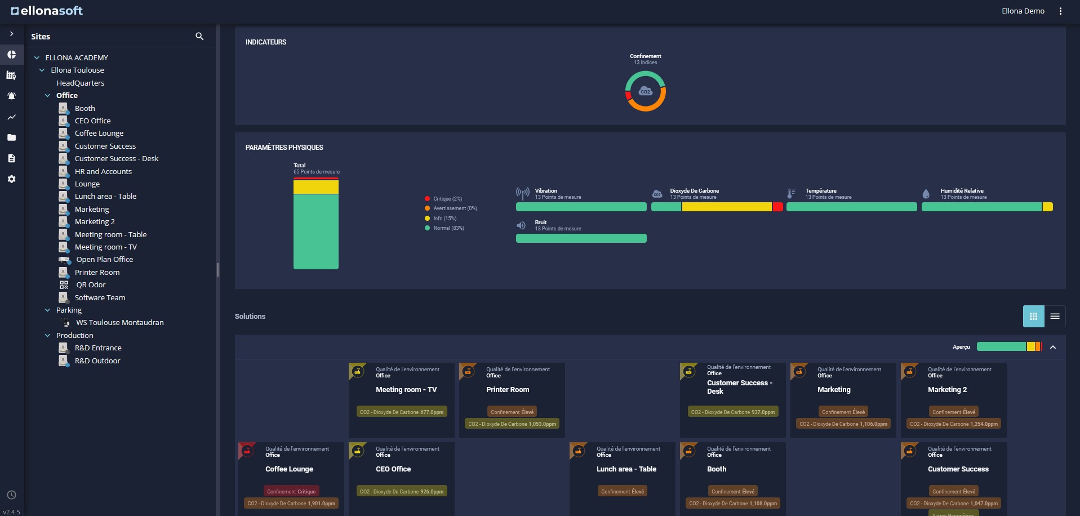1080x516 pixels.
Task: Switch Solutions to list view
Action: (1055, 317)
